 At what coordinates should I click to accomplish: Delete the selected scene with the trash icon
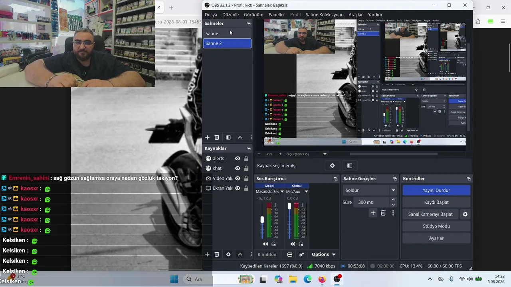(x=217, y=138)
